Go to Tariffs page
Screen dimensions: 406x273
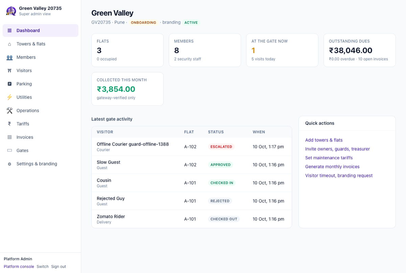click(x=41, y=124)
